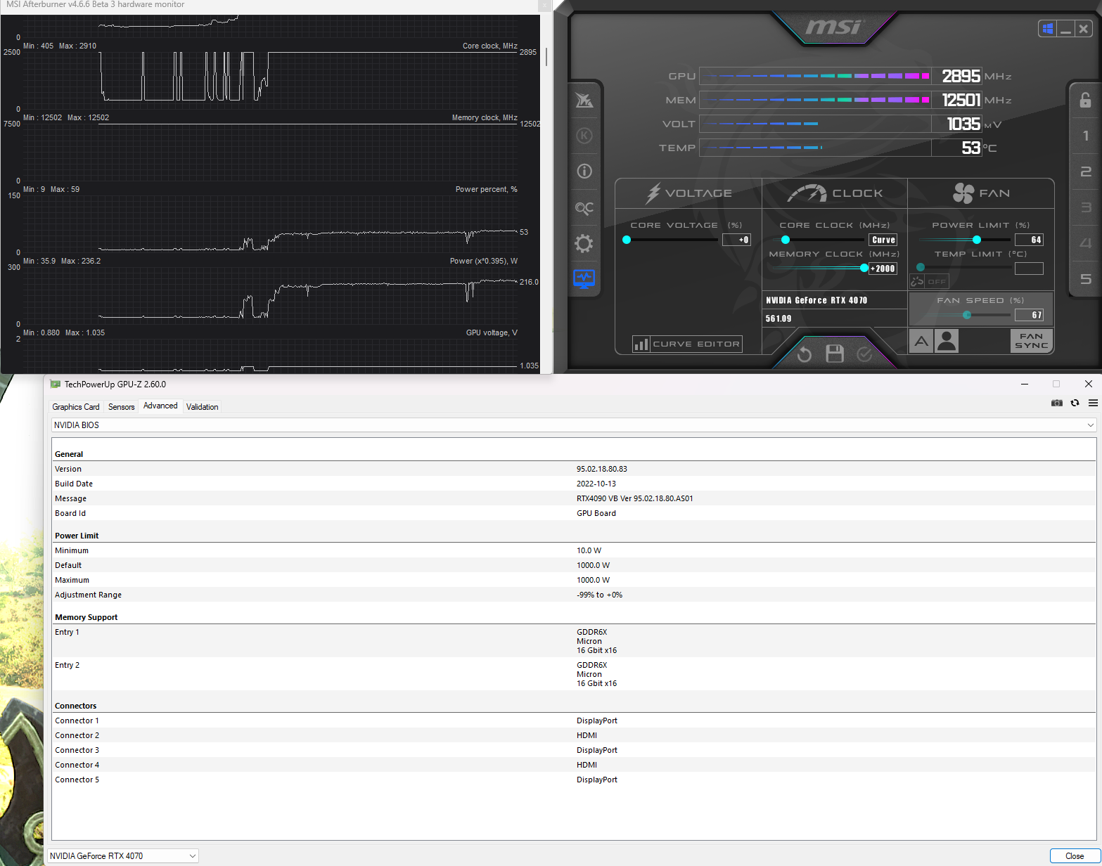The height and width of the screenshot is (866, 1102).
Task: Toggle automatic fan speed (A) button
Action: pos(921,341)
